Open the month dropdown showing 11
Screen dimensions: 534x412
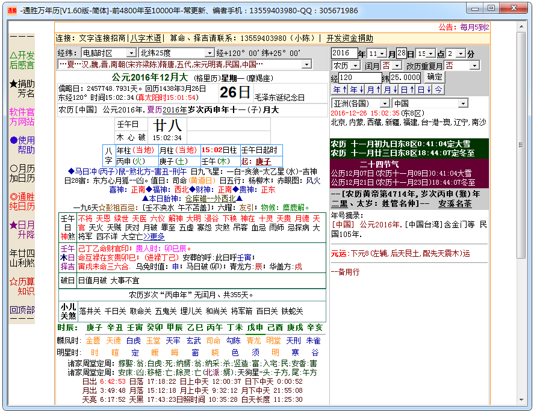tap(382, 54)
